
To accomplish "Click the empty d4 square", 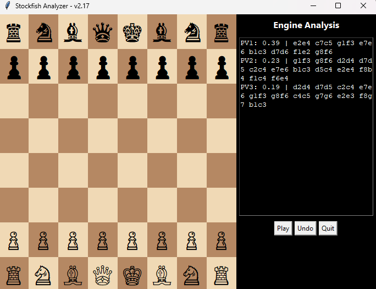I will [103, 170].
